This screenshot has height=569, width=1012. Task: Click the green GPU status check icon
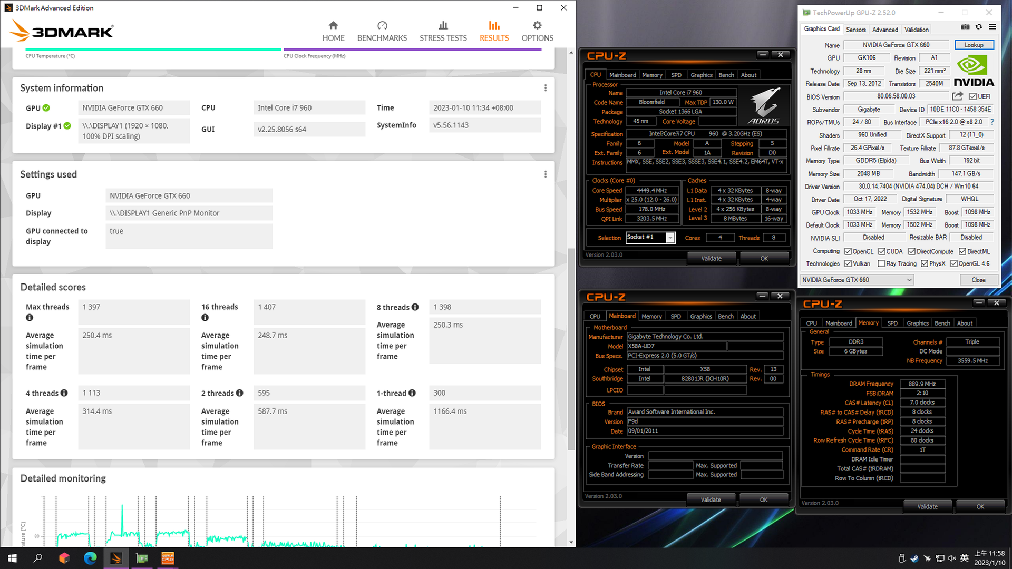point(46,108)
